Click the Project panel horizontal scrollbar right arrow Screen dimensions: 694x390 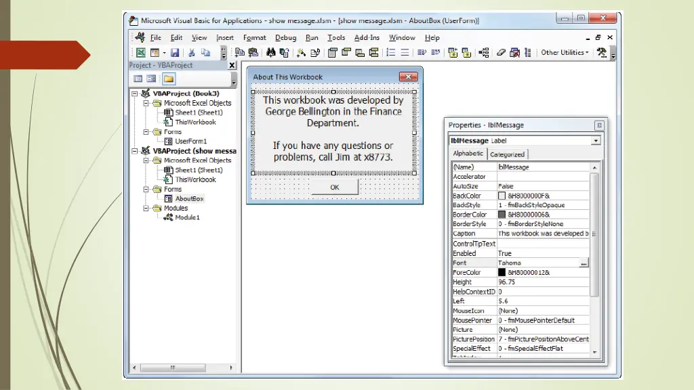[231, 368]
